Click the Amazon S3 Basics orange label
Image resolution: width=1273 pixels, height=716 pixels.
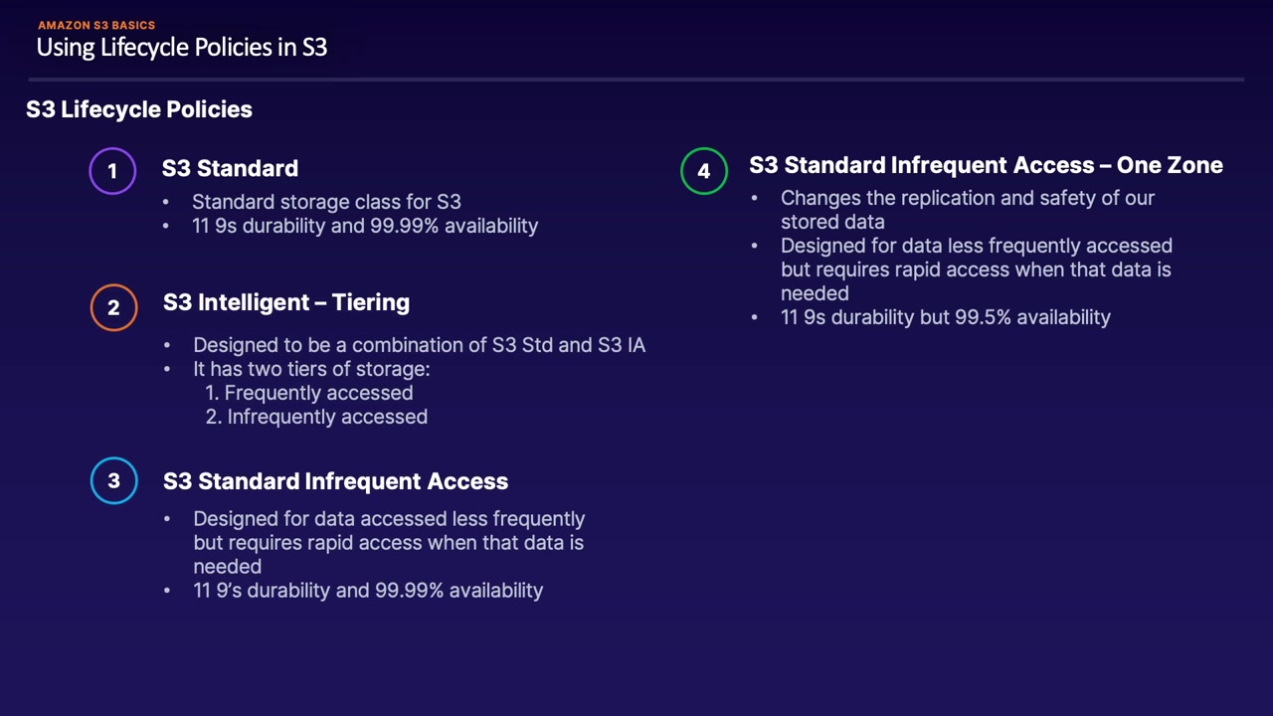coord(96,25)
